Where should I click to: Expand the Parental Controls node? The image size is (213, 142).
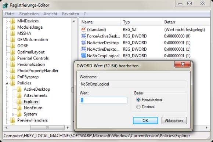click(x=7, y=59)
